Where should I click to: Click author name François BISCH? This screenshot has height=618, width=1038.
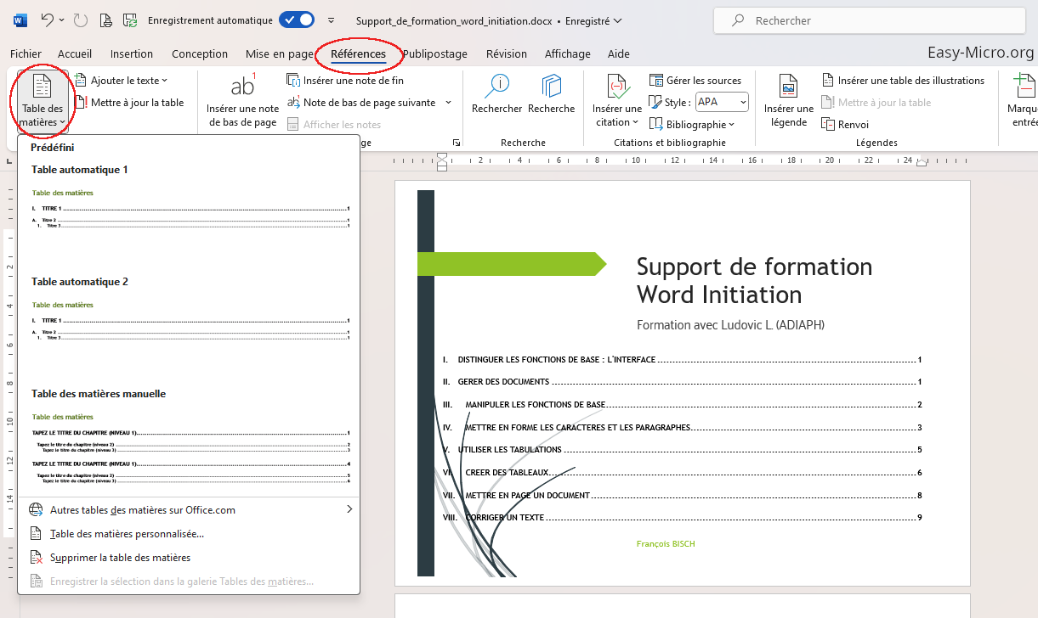pos(665,543)
